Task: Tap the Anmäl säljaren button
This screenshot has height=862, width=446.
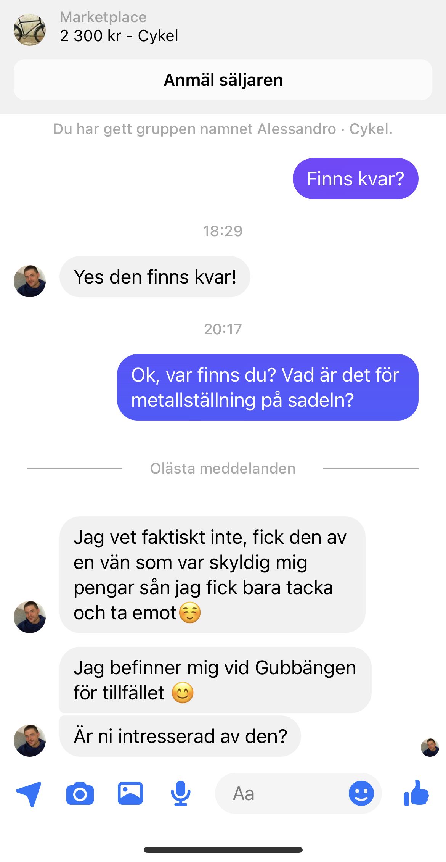Action: point(223,80)
